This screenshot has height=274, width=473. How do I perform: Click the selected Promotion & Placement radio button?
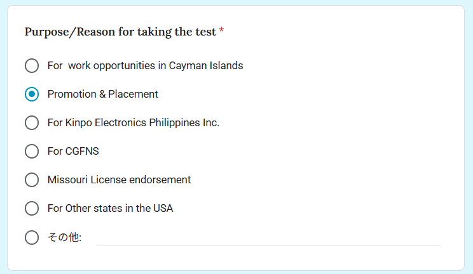click(x=32, y=94)
